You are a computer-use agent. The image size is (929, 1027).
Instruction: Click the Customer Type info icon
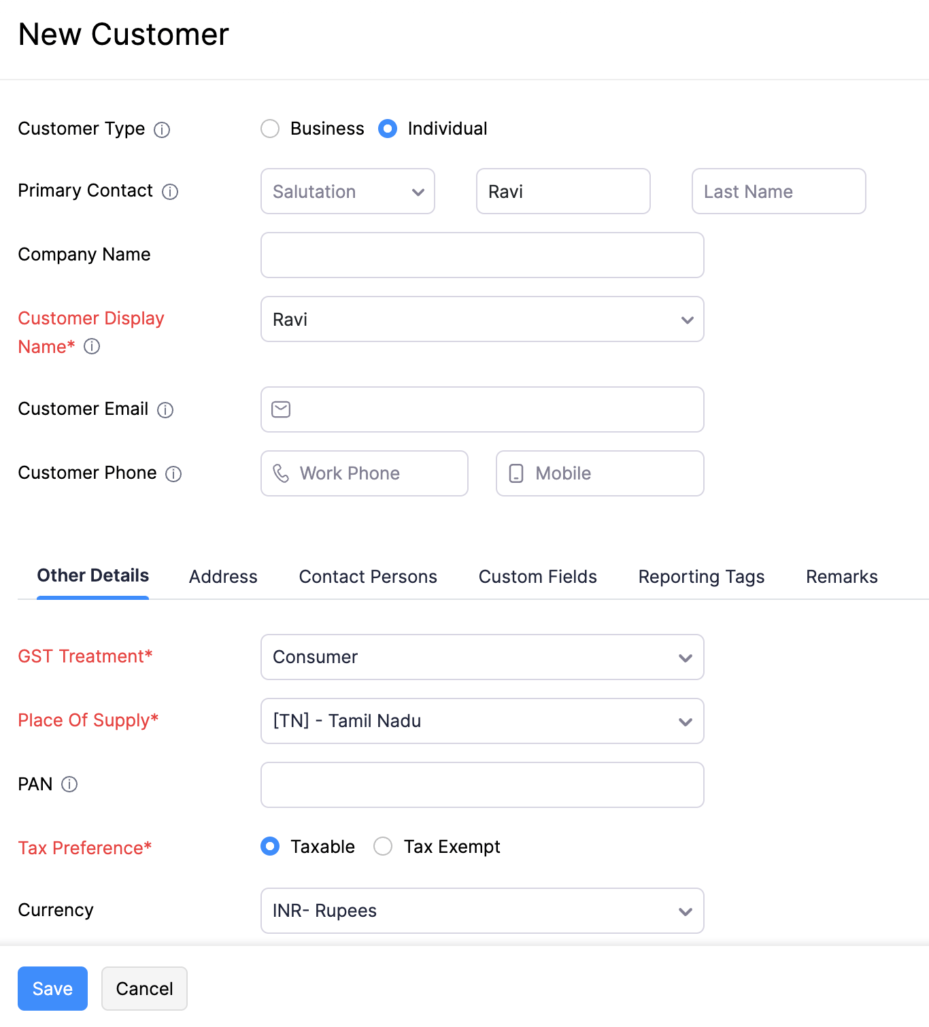coord(162,129)
